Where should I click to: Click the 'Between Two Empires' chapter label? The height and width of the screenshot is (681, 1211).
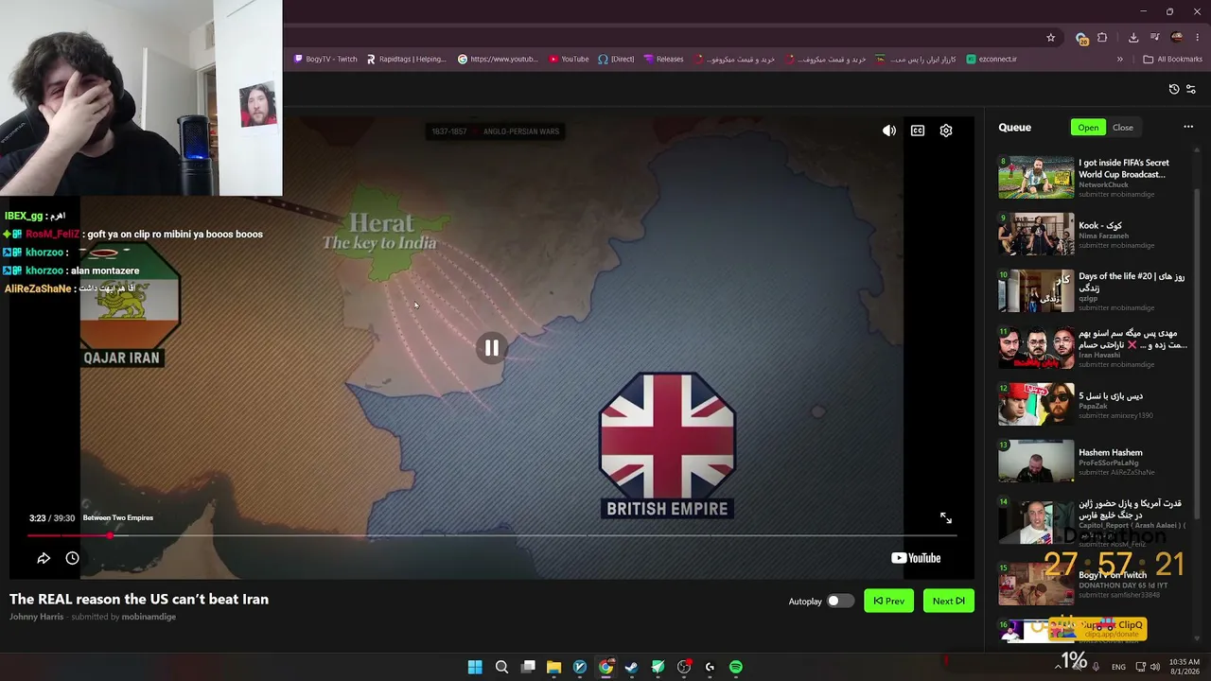click(118, 517)
